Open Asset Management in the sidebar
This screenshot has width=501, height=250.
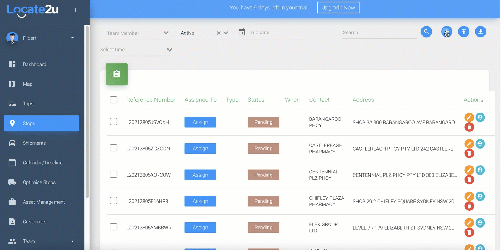click(x=41, y=202)
